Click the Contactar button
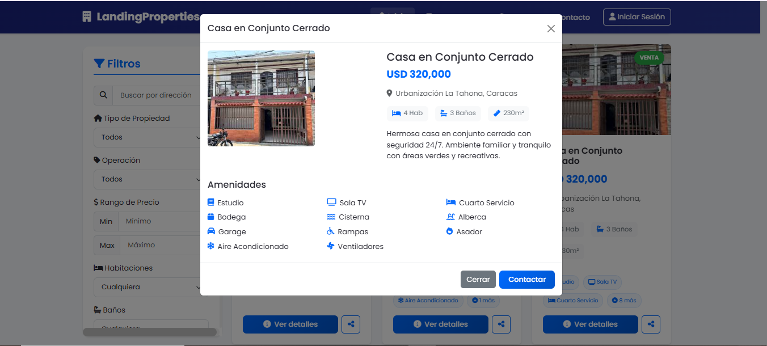767x346 pixels. (527, 279)
